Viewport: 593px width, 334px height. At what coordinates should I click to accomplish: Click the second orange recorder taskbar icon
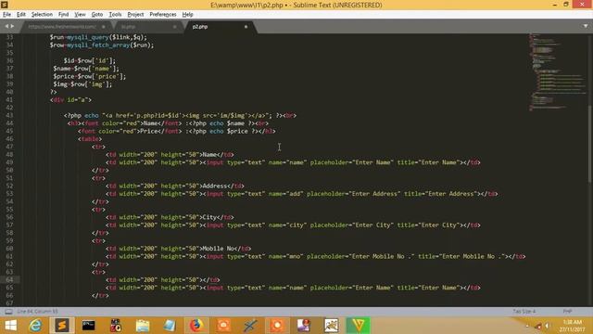pos(277,326)
